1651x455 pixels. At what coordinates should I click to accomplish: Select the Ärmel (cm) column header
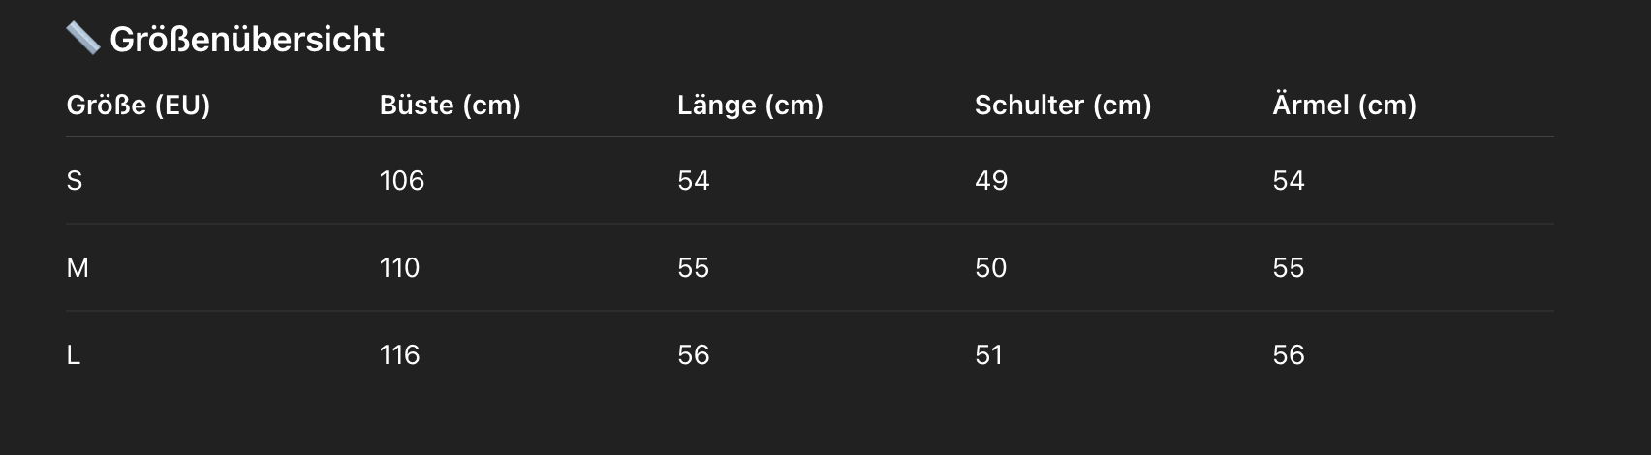[1344, 105]
